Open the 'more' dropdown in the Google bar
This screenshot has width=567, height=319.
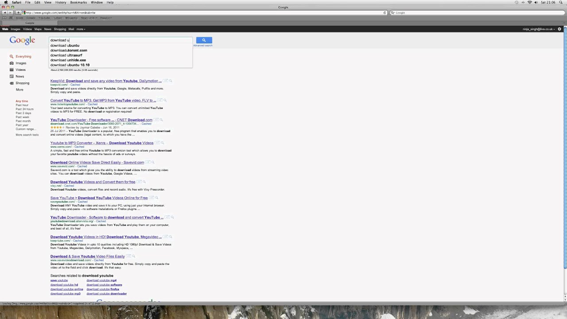[81, 29]
